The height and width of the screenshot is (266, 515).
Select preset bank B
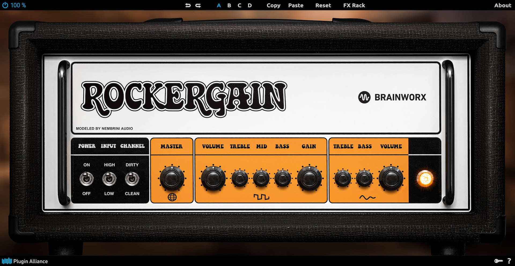(x=229, y=5)
